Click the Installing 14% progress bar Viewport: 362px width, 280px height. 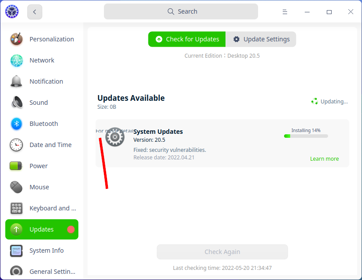306,136
